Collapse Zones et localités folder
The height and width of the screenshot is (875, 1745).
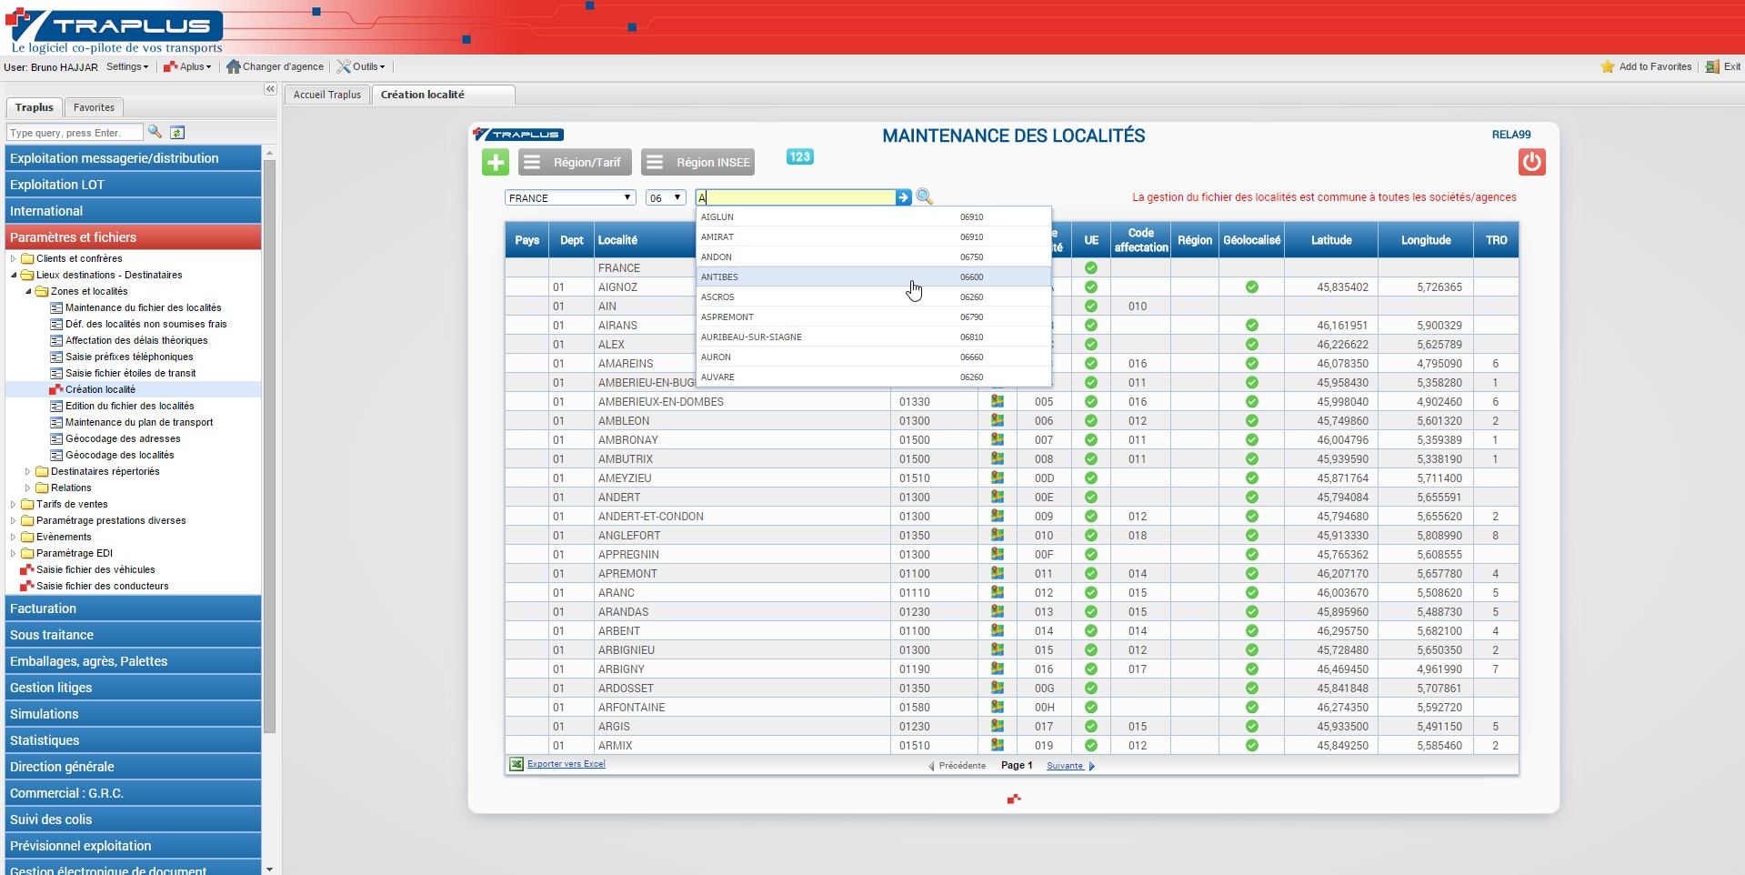27,291
